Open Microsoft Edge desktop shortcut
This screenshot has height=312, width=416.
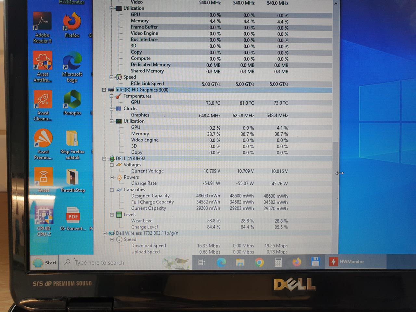coord(72,67)
